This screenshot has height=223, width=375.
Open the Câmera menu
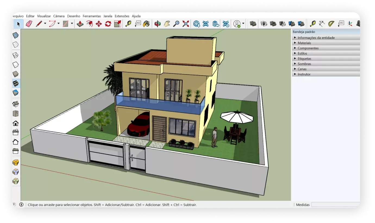(x=59, y=16)
